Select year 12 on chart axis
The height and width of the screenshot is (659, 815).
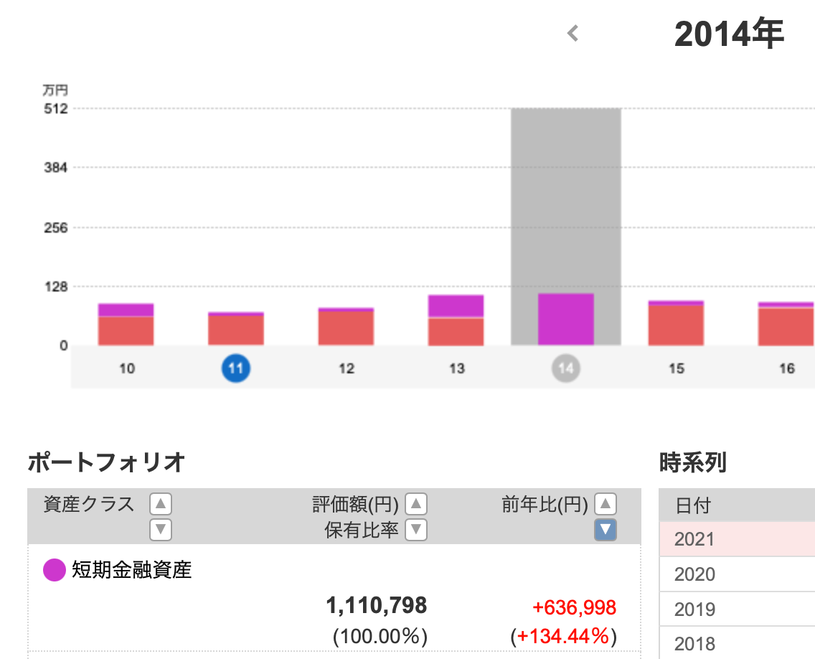click(x=347, y=368)
